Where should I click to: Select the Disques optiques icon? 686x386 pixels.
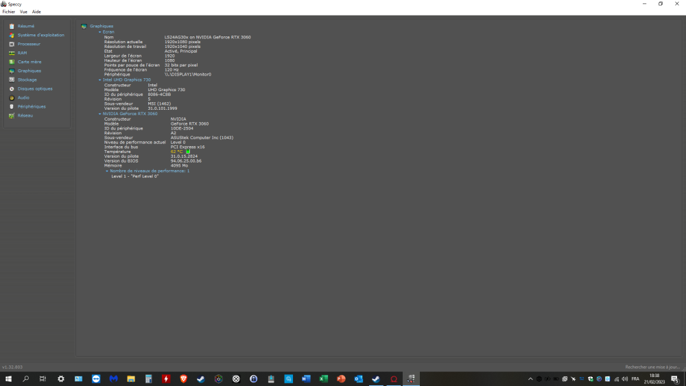point(12,88)
